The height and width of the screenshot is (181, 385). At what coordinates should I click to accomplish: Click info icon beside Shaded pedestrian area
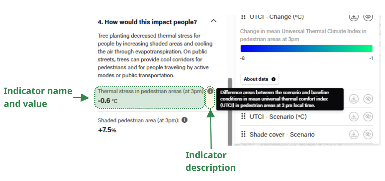pyautogui.click(x=185, y=120)
